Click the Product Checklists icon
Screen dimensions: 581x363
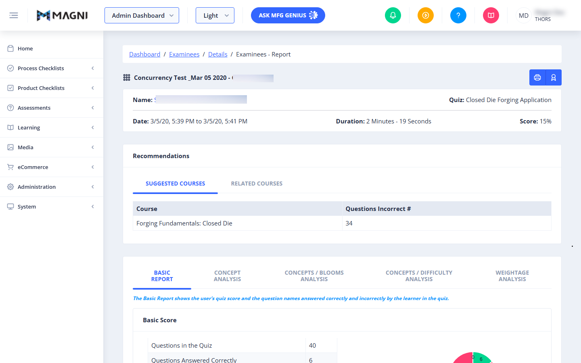10,88
